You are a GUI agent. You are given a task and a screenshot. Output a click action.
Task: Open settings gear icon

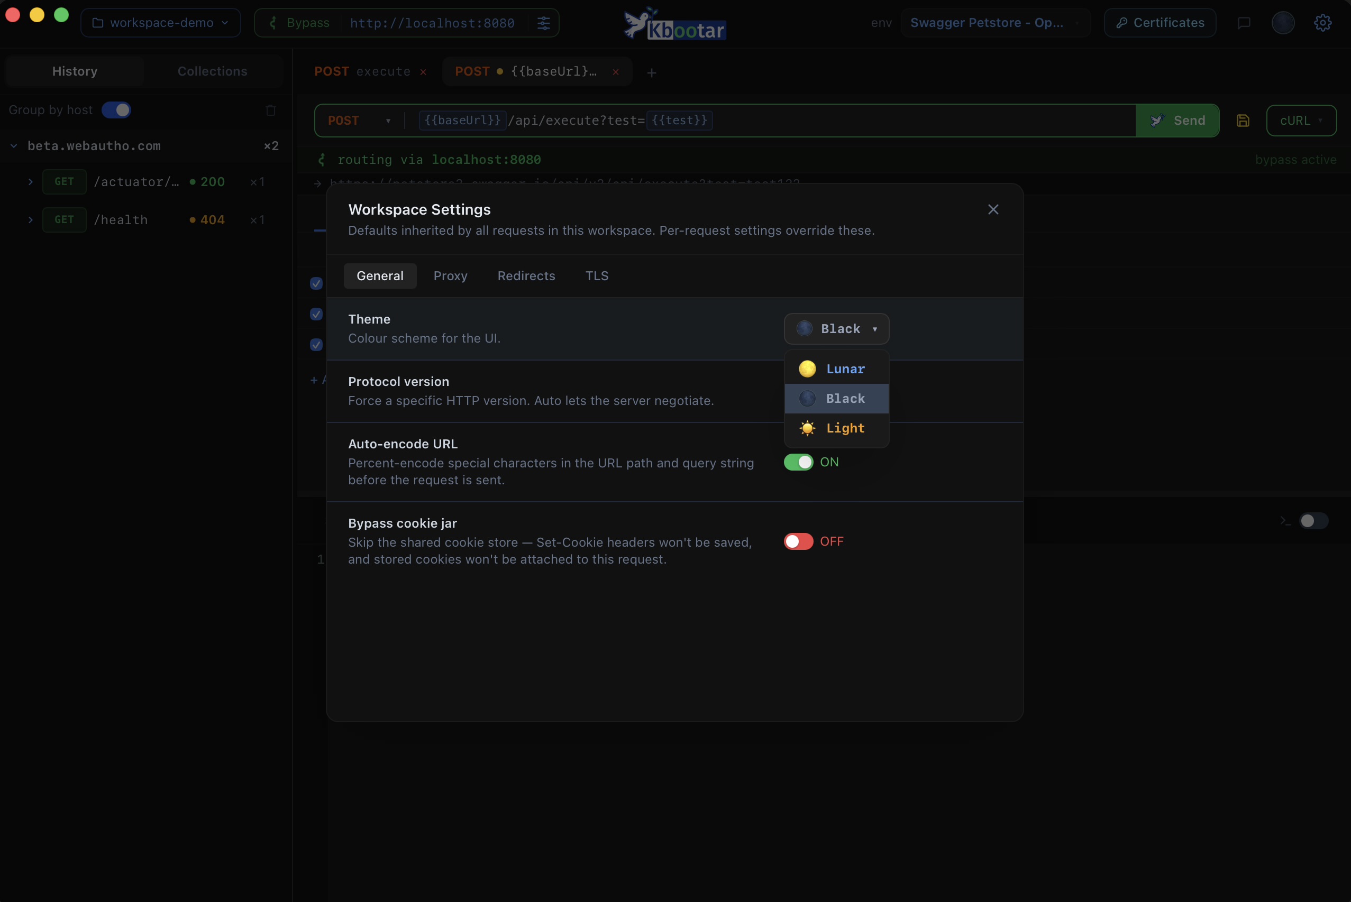tap(1323, 22)
